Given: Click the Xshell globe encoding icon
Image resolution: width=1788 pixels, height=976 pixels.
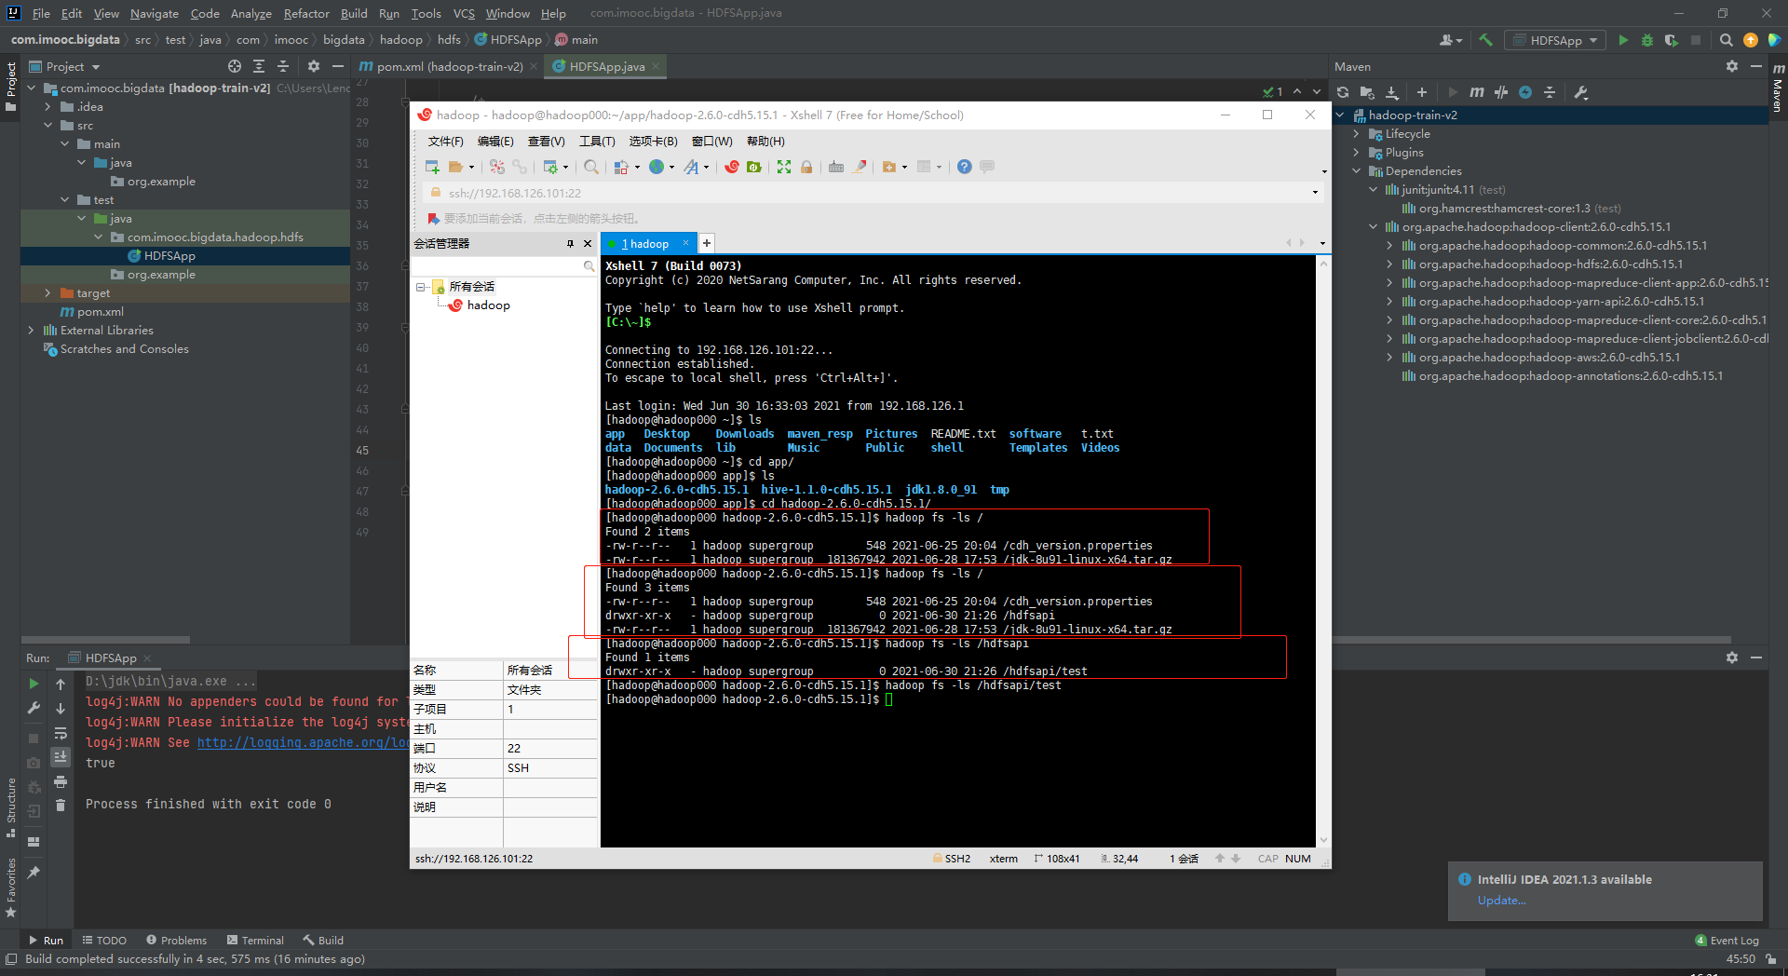Looking at the screenshot, I should (657, 167).
